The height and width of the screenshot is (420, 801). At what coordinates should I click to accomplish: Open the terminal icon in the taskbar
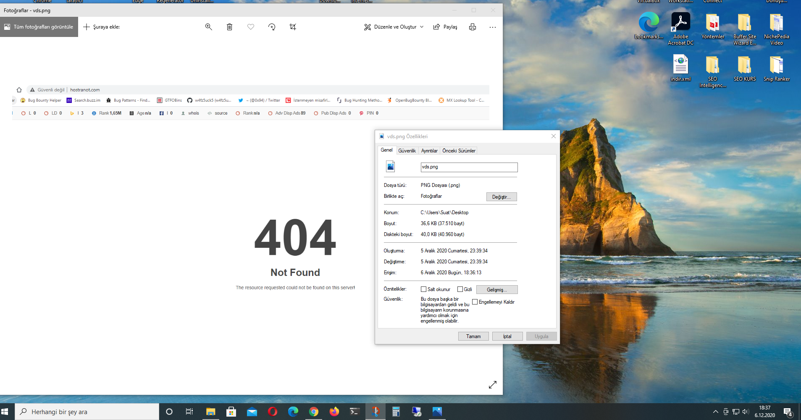pos(355,412)
